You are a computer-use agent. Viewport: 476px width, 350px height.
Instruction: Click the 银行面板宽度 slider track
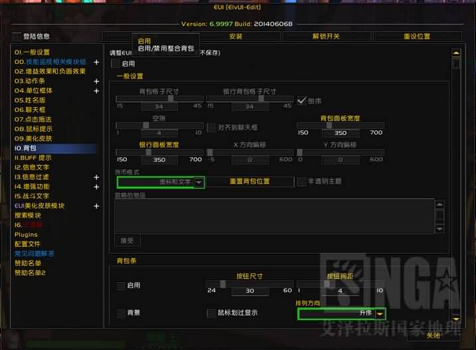(x=160, y=152)
